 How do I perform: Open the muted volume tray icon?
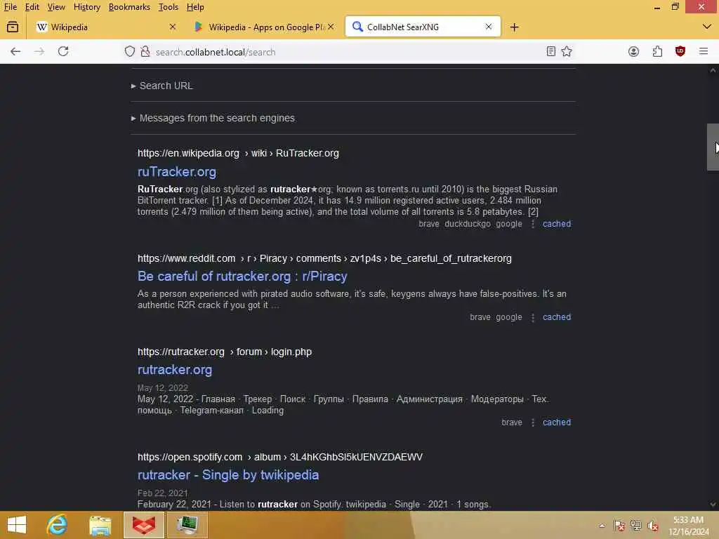click(x=652, y=526)
